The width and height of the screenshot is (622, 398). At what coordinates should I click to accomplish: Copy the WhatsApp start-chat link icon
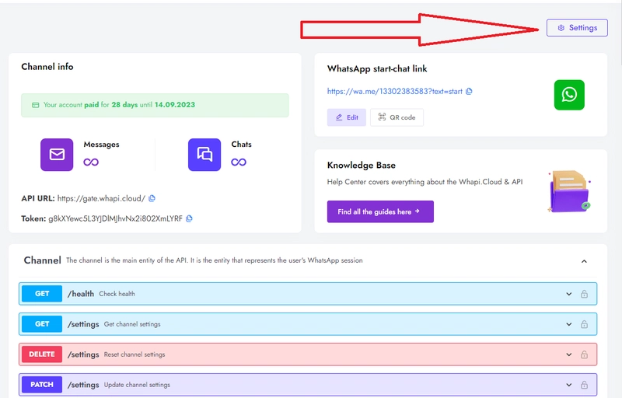(469, 91)
